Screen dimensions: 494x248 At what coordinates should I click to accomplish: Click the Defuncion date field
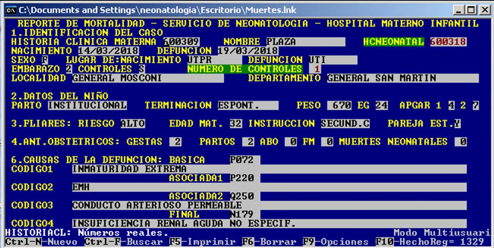point(247,51)
